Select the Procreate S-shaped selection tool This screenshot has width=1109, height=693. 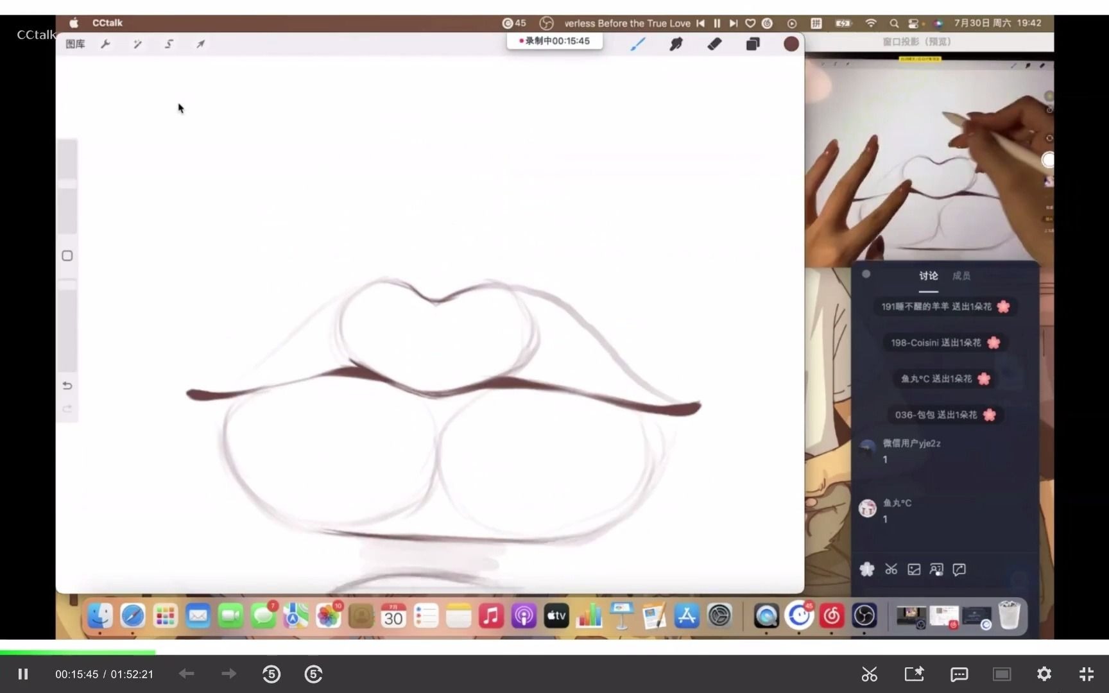point(169,44)
